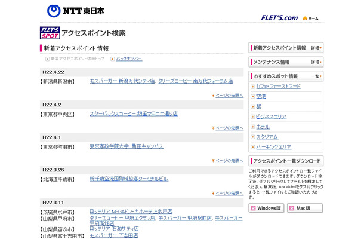Download the Windows版 access point list
This screenshot has height=239, width=364.
(266, 208)
